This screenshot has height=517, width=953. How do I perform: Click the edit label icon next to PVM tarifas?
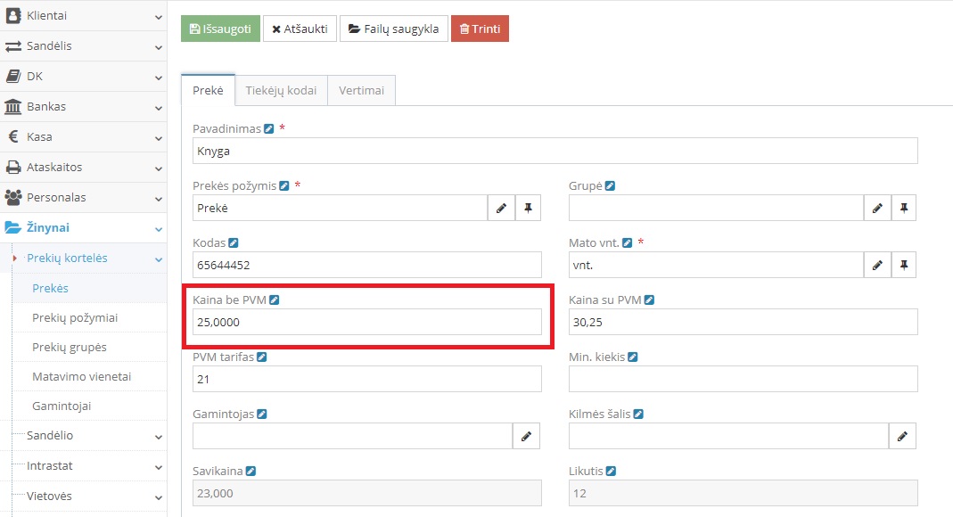262,357
